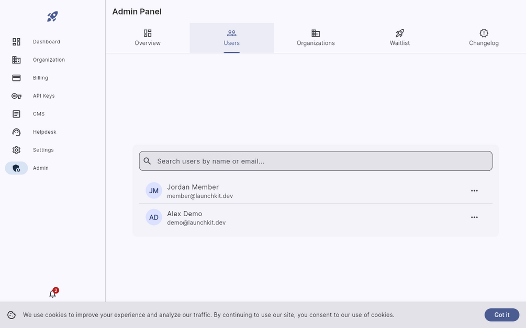Open more options for Alex Demo
526x328 pixels.
pyautogui.click(x=474, y=217)
